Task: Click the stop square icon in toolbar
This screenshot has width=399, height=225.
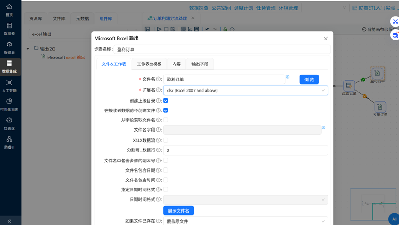Action: click(x=166, y=29)
